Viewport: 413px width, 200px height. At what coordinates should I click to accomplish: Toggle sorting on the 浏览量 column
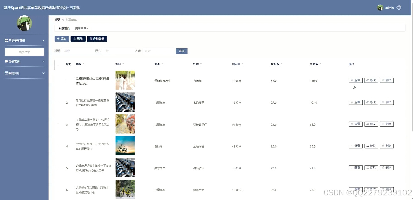tap(242, 64)
